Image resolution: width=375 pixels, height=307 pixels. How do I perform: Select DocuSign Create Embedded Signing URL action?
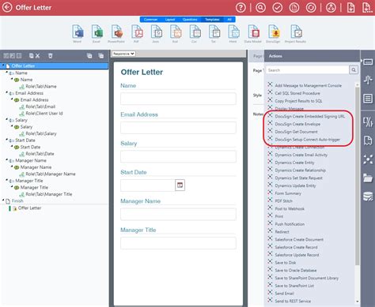click(x=310, y=116)
